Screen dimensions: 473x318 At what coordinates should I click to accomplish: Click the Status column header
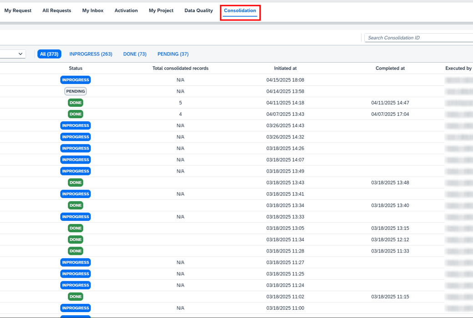75,69
